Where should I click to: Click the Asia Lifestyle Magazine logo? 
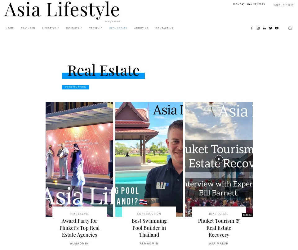coord(62,12)
